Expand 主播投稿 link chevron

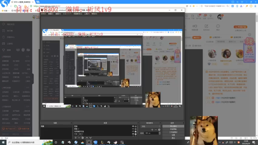221,37
